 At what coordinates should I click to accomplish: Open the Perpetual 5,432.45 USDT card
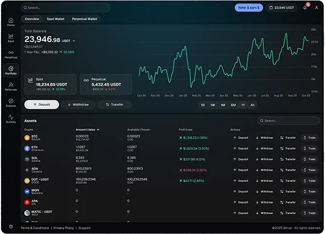[x=106, y=85]
